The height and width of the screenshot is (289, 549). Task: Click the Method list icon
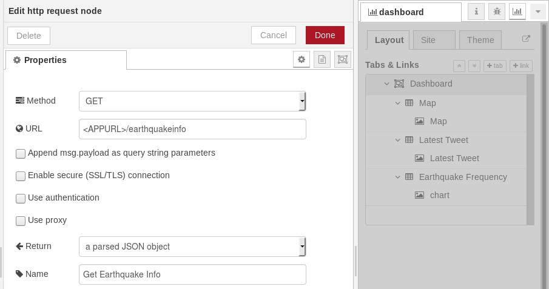[x=20, y=101]
